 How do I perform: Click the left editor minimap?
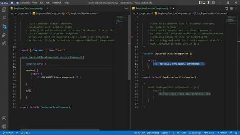121,20
